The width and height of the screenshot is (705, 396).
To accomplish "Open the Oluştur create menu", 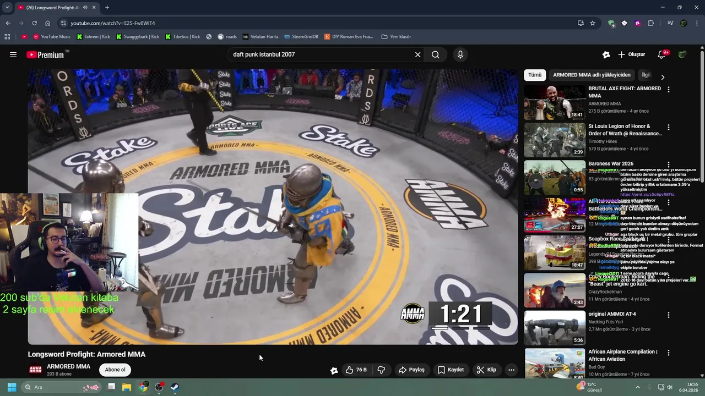I will [631, 54].
